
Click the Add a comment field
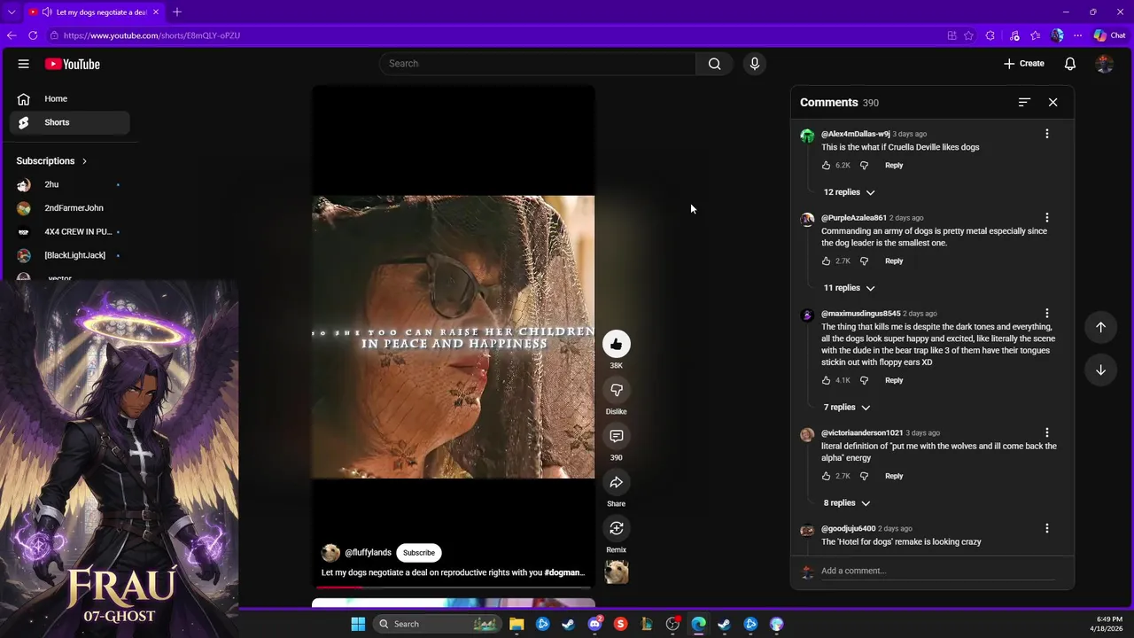tap(937, 571)
